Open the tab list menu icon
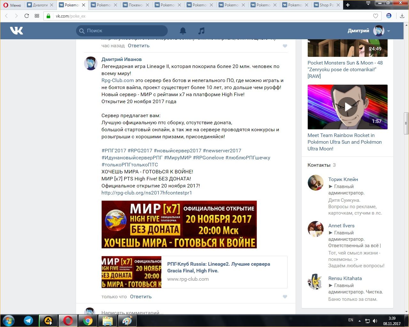409x327 pixels. click(x=368, y=3)
